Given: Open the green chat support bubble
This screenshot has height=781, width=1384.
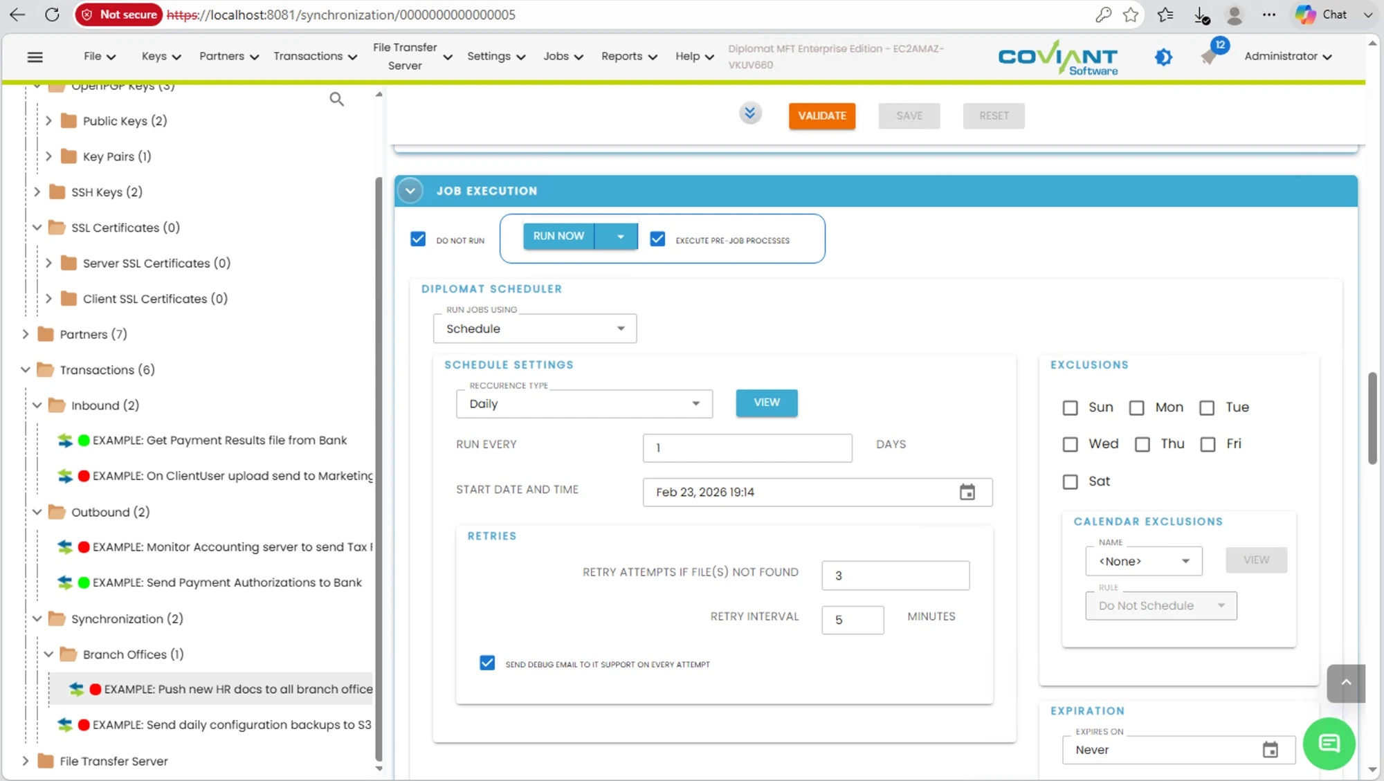Looking at the screenshot, I should pyautogui.click(x=1329, y=744).
